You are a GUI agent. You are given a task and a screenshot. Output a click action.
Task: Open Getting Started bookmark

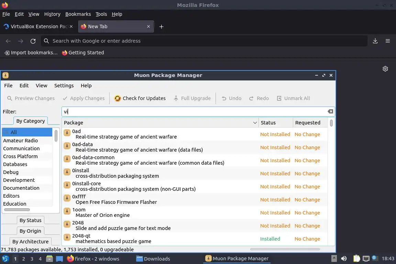[x=83, y=53]
